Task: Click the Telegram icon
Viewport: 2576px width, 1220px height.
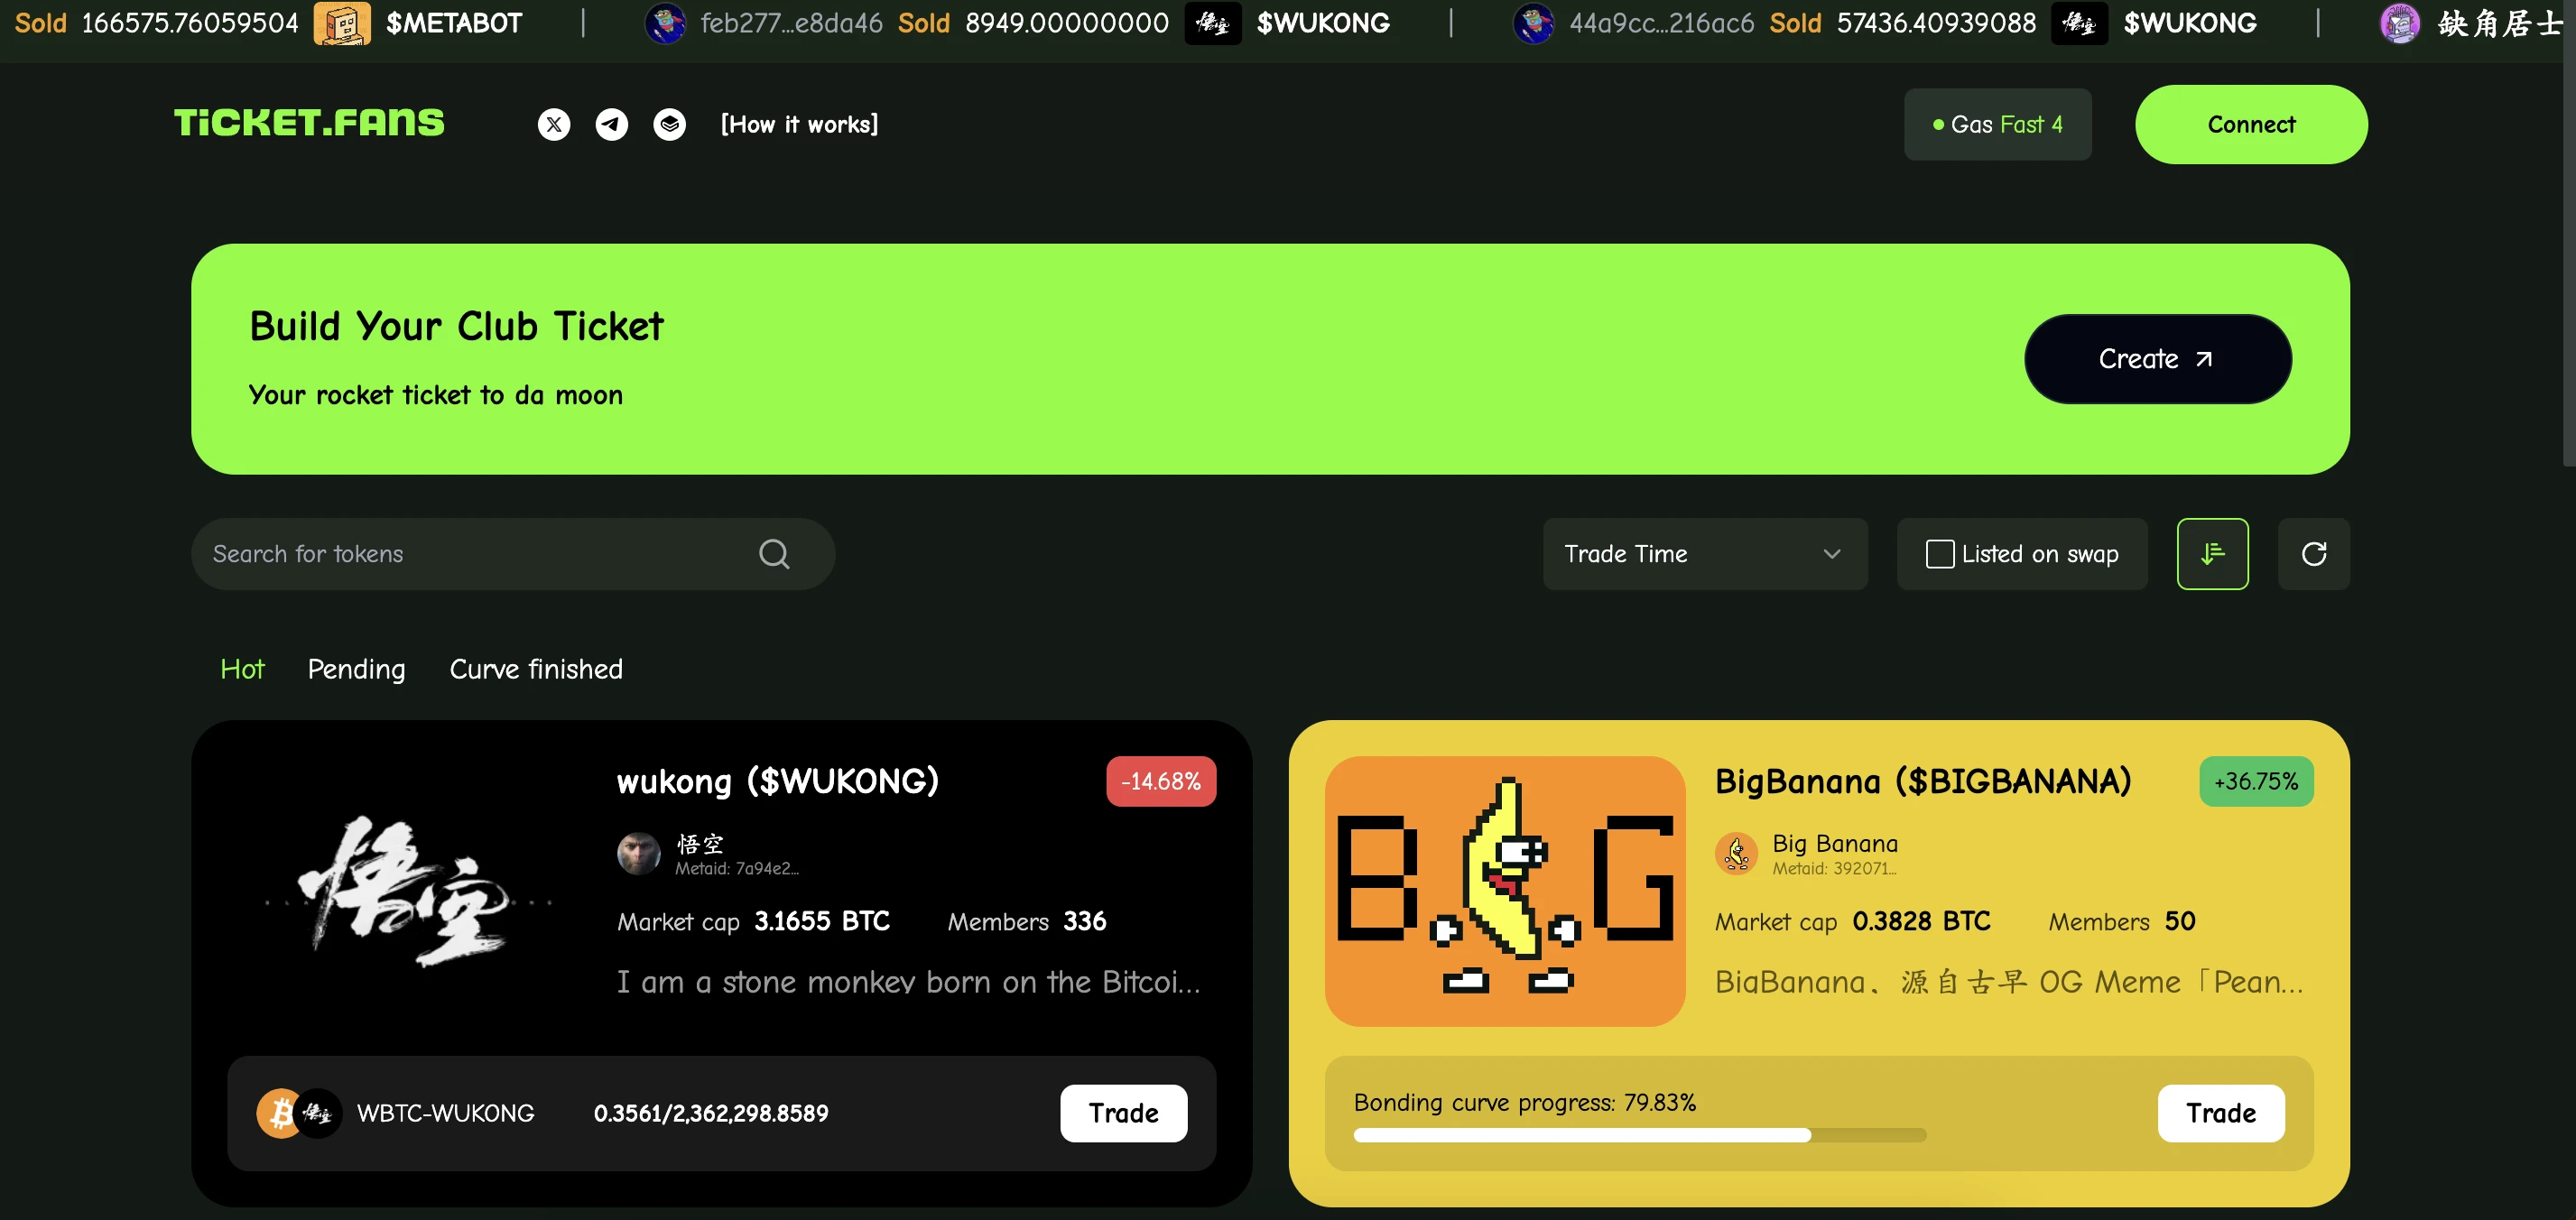Action: pyautogui.click(x=611, y=123)
